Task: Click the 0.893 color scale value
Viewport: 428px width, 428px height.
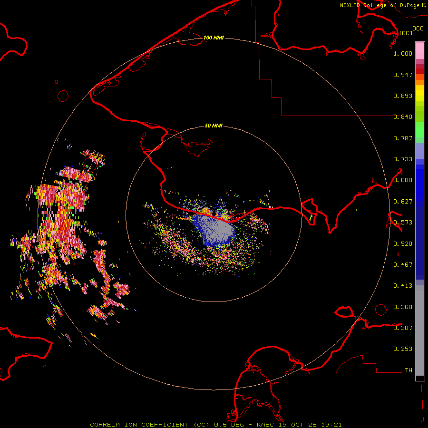Action: tap(403, 96)
